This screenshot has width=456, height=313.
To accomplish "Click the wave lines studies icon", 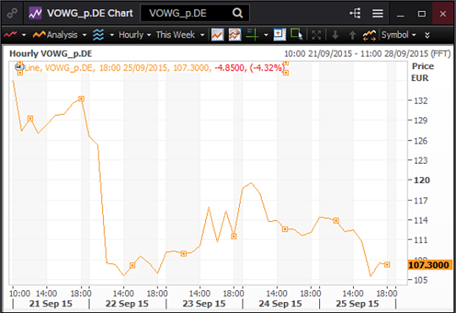I will pyautogui.click(x=98, y=35).
